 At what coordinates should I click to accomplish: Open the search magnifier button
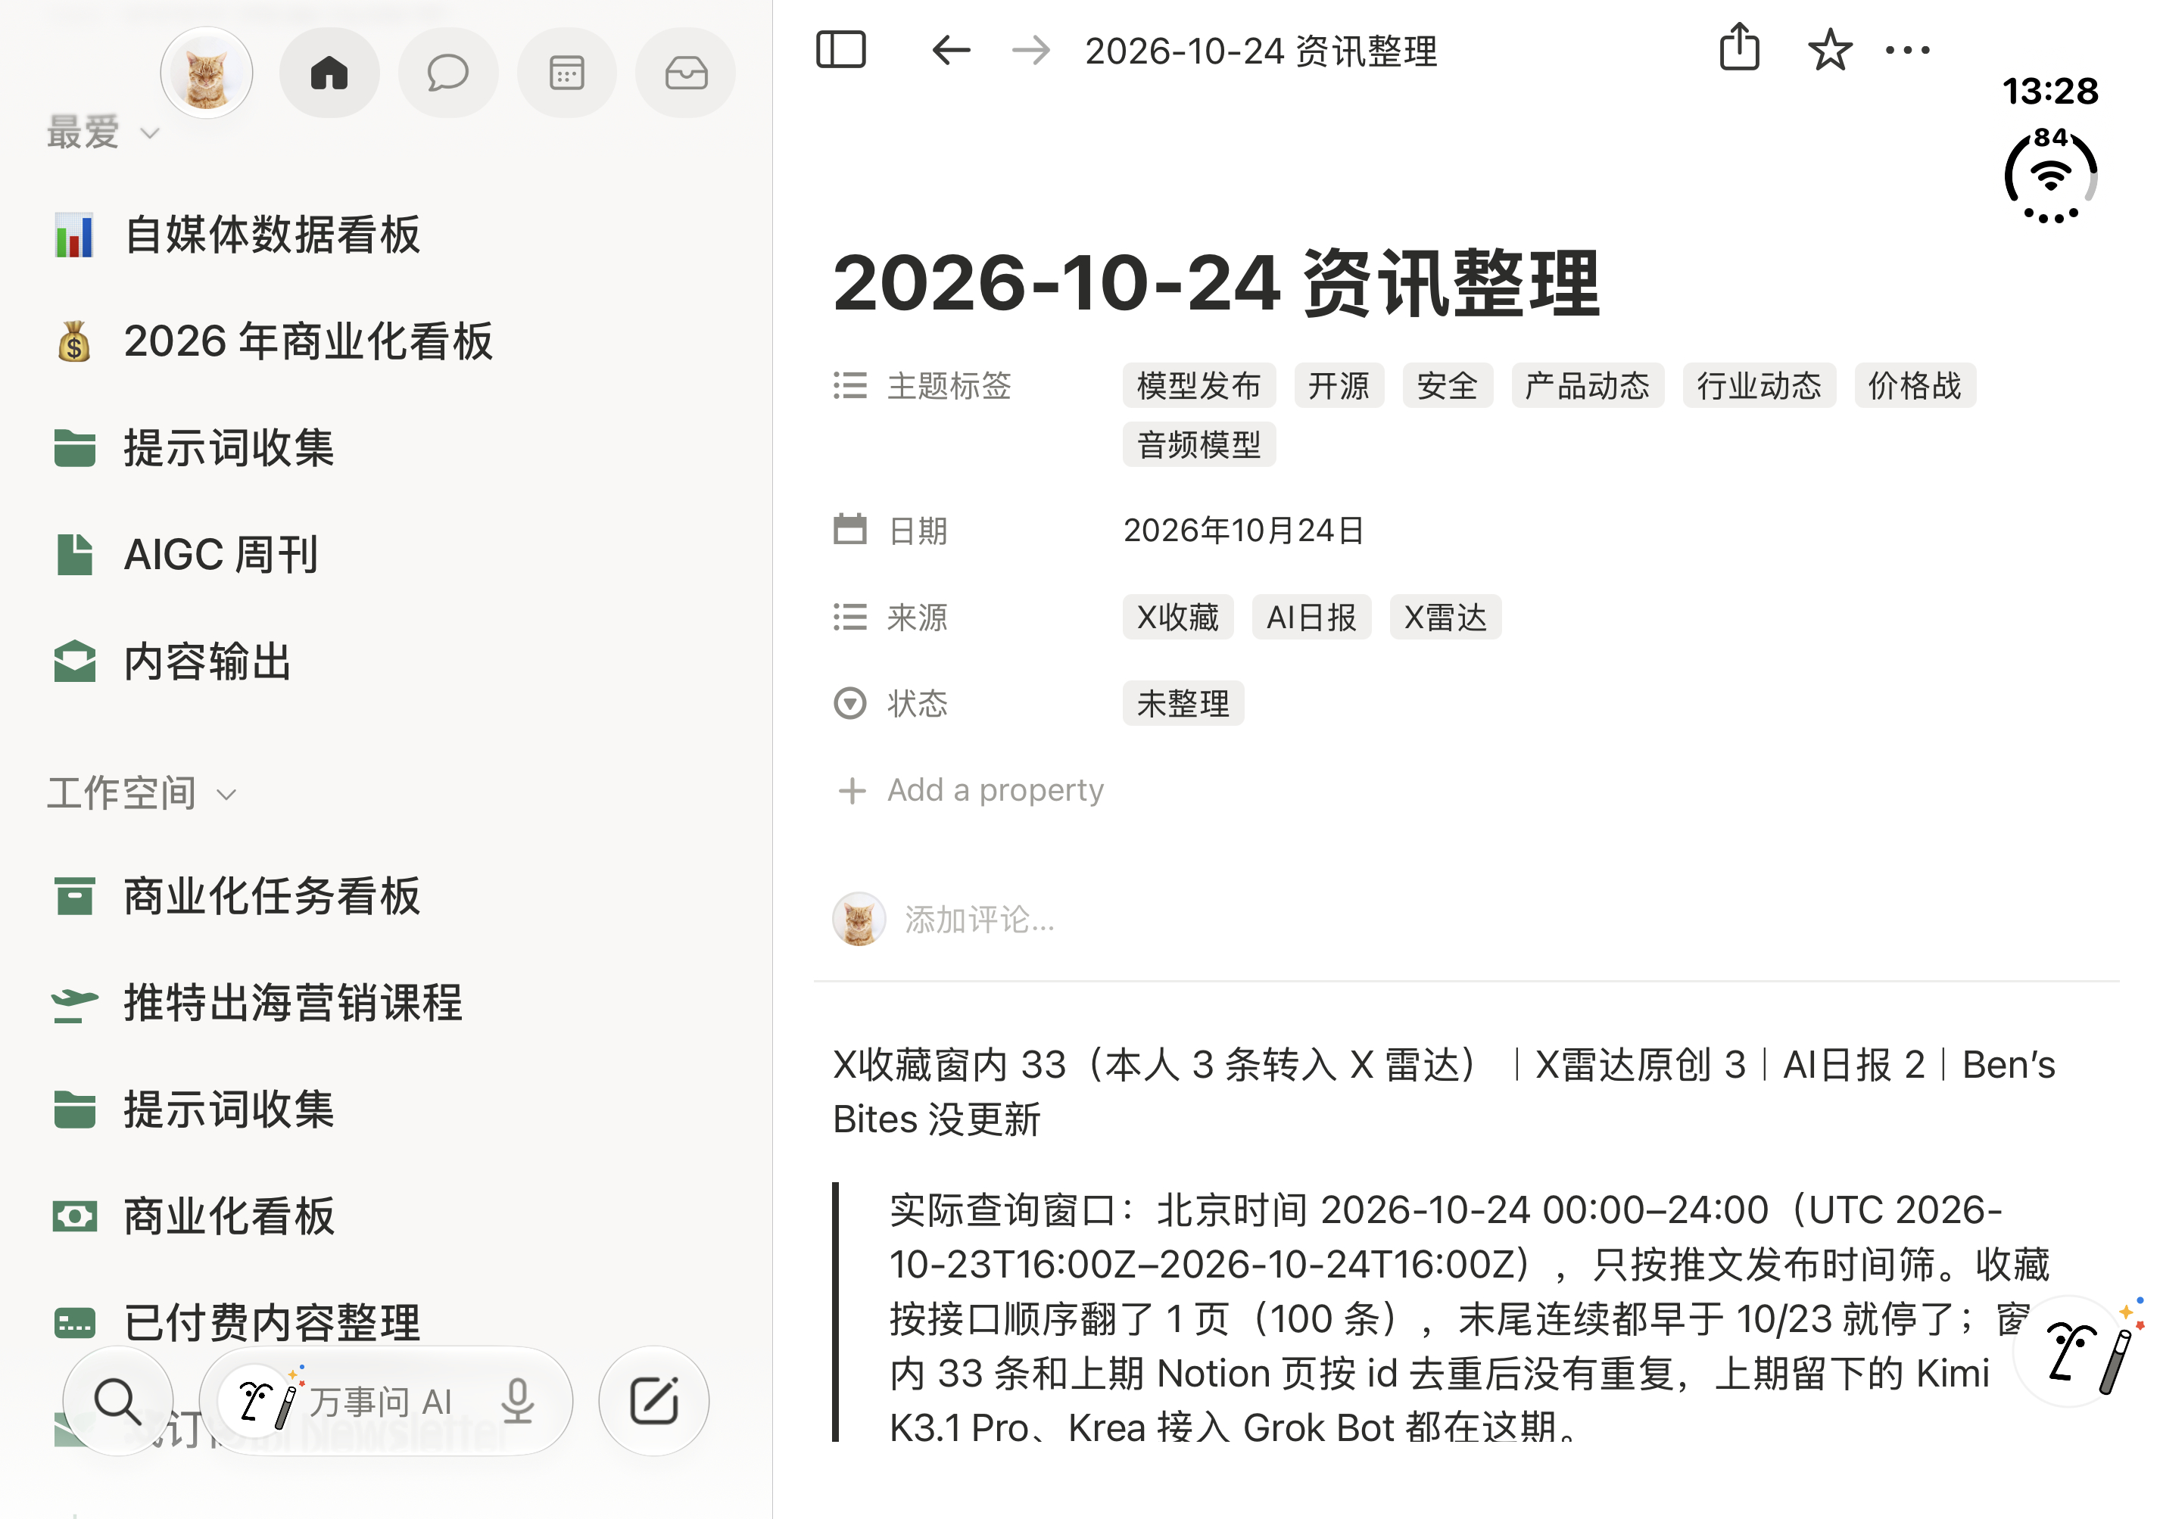point(117,1402)
